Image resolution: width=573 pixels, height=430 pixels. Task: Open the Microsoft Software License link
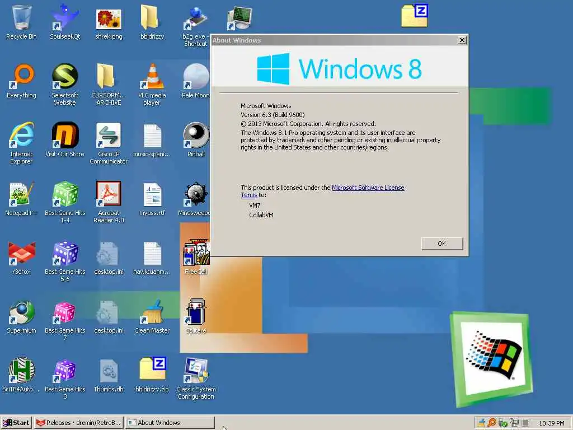click(368, 188)
